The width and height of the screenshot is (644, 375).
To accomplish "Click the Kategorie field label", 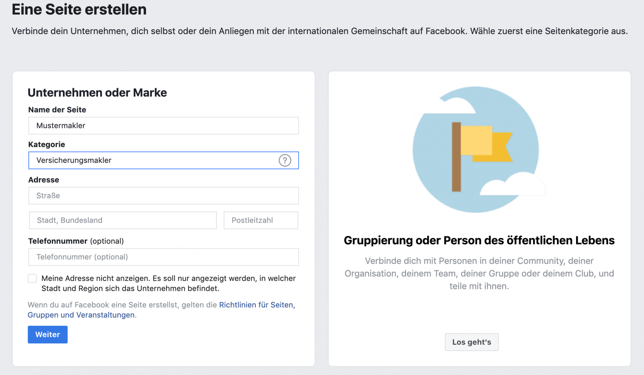I will [47, 145].
